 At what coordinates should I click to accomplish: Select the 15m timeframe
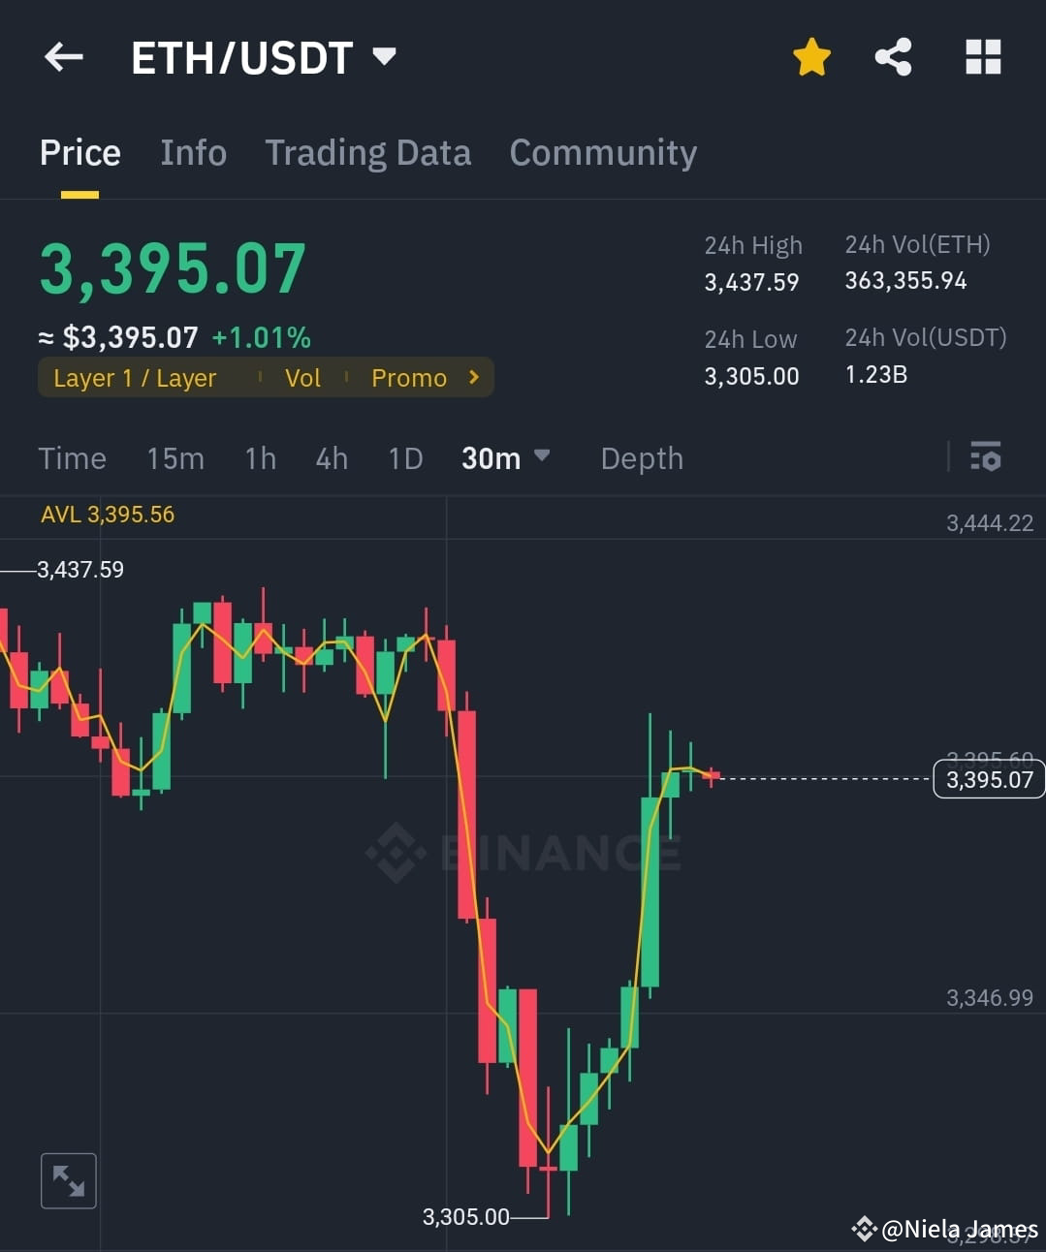tap(175, 457)
